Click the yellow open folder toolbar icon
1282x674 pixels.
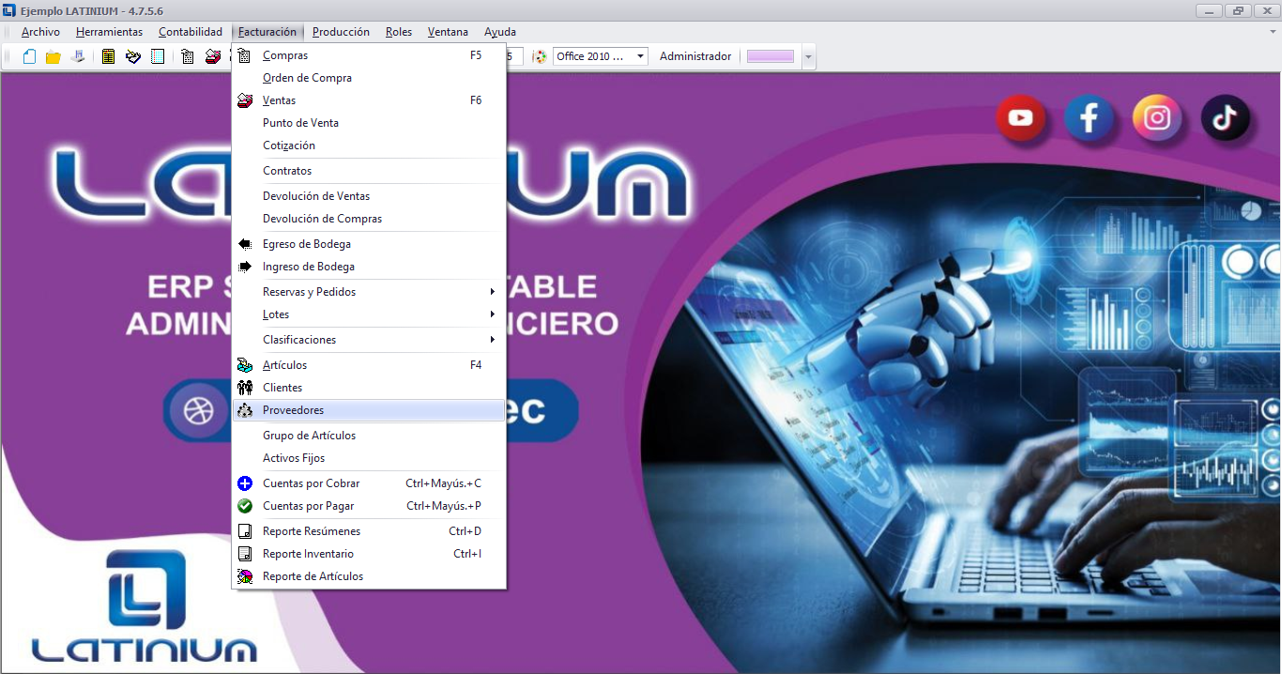53,56
